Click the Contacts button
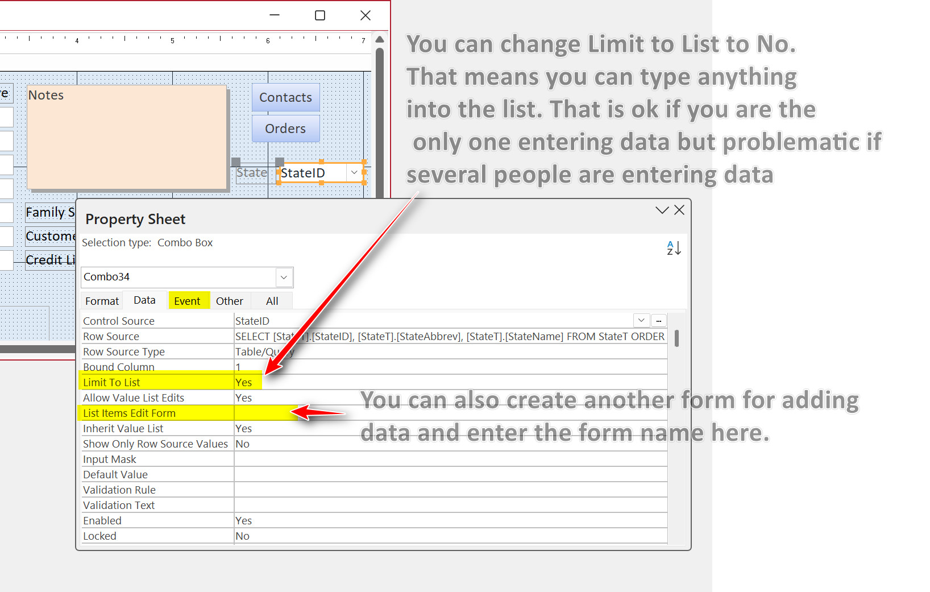 [x=285, y=97]
